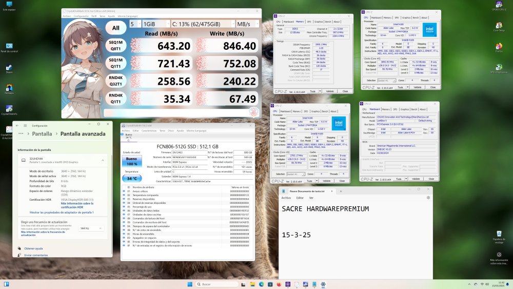Open Perfil menu in CrystalDiskMark

[93, 16]
